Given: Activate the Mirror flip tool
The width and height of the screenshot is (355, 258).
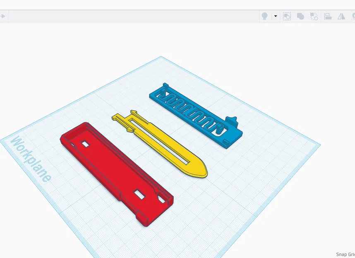Looking at the screenshot, I should (342, 17).
